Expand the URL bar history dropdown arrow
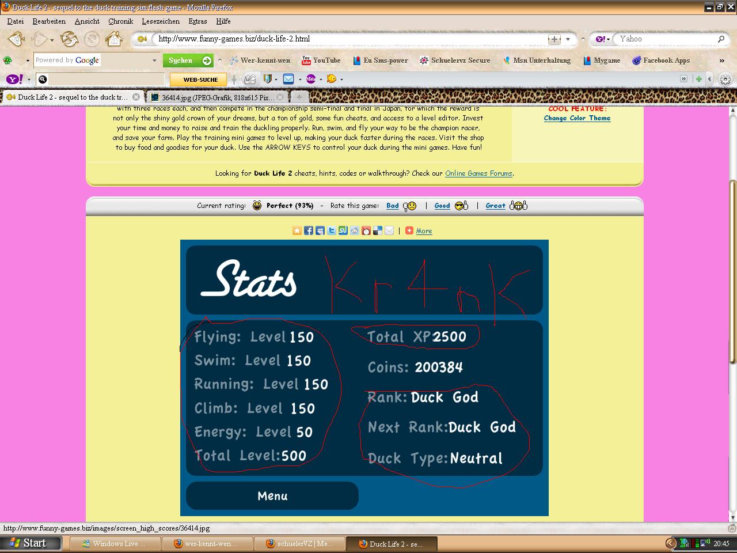The height and width of the screenshot is (553, 737). click(568, 39)
